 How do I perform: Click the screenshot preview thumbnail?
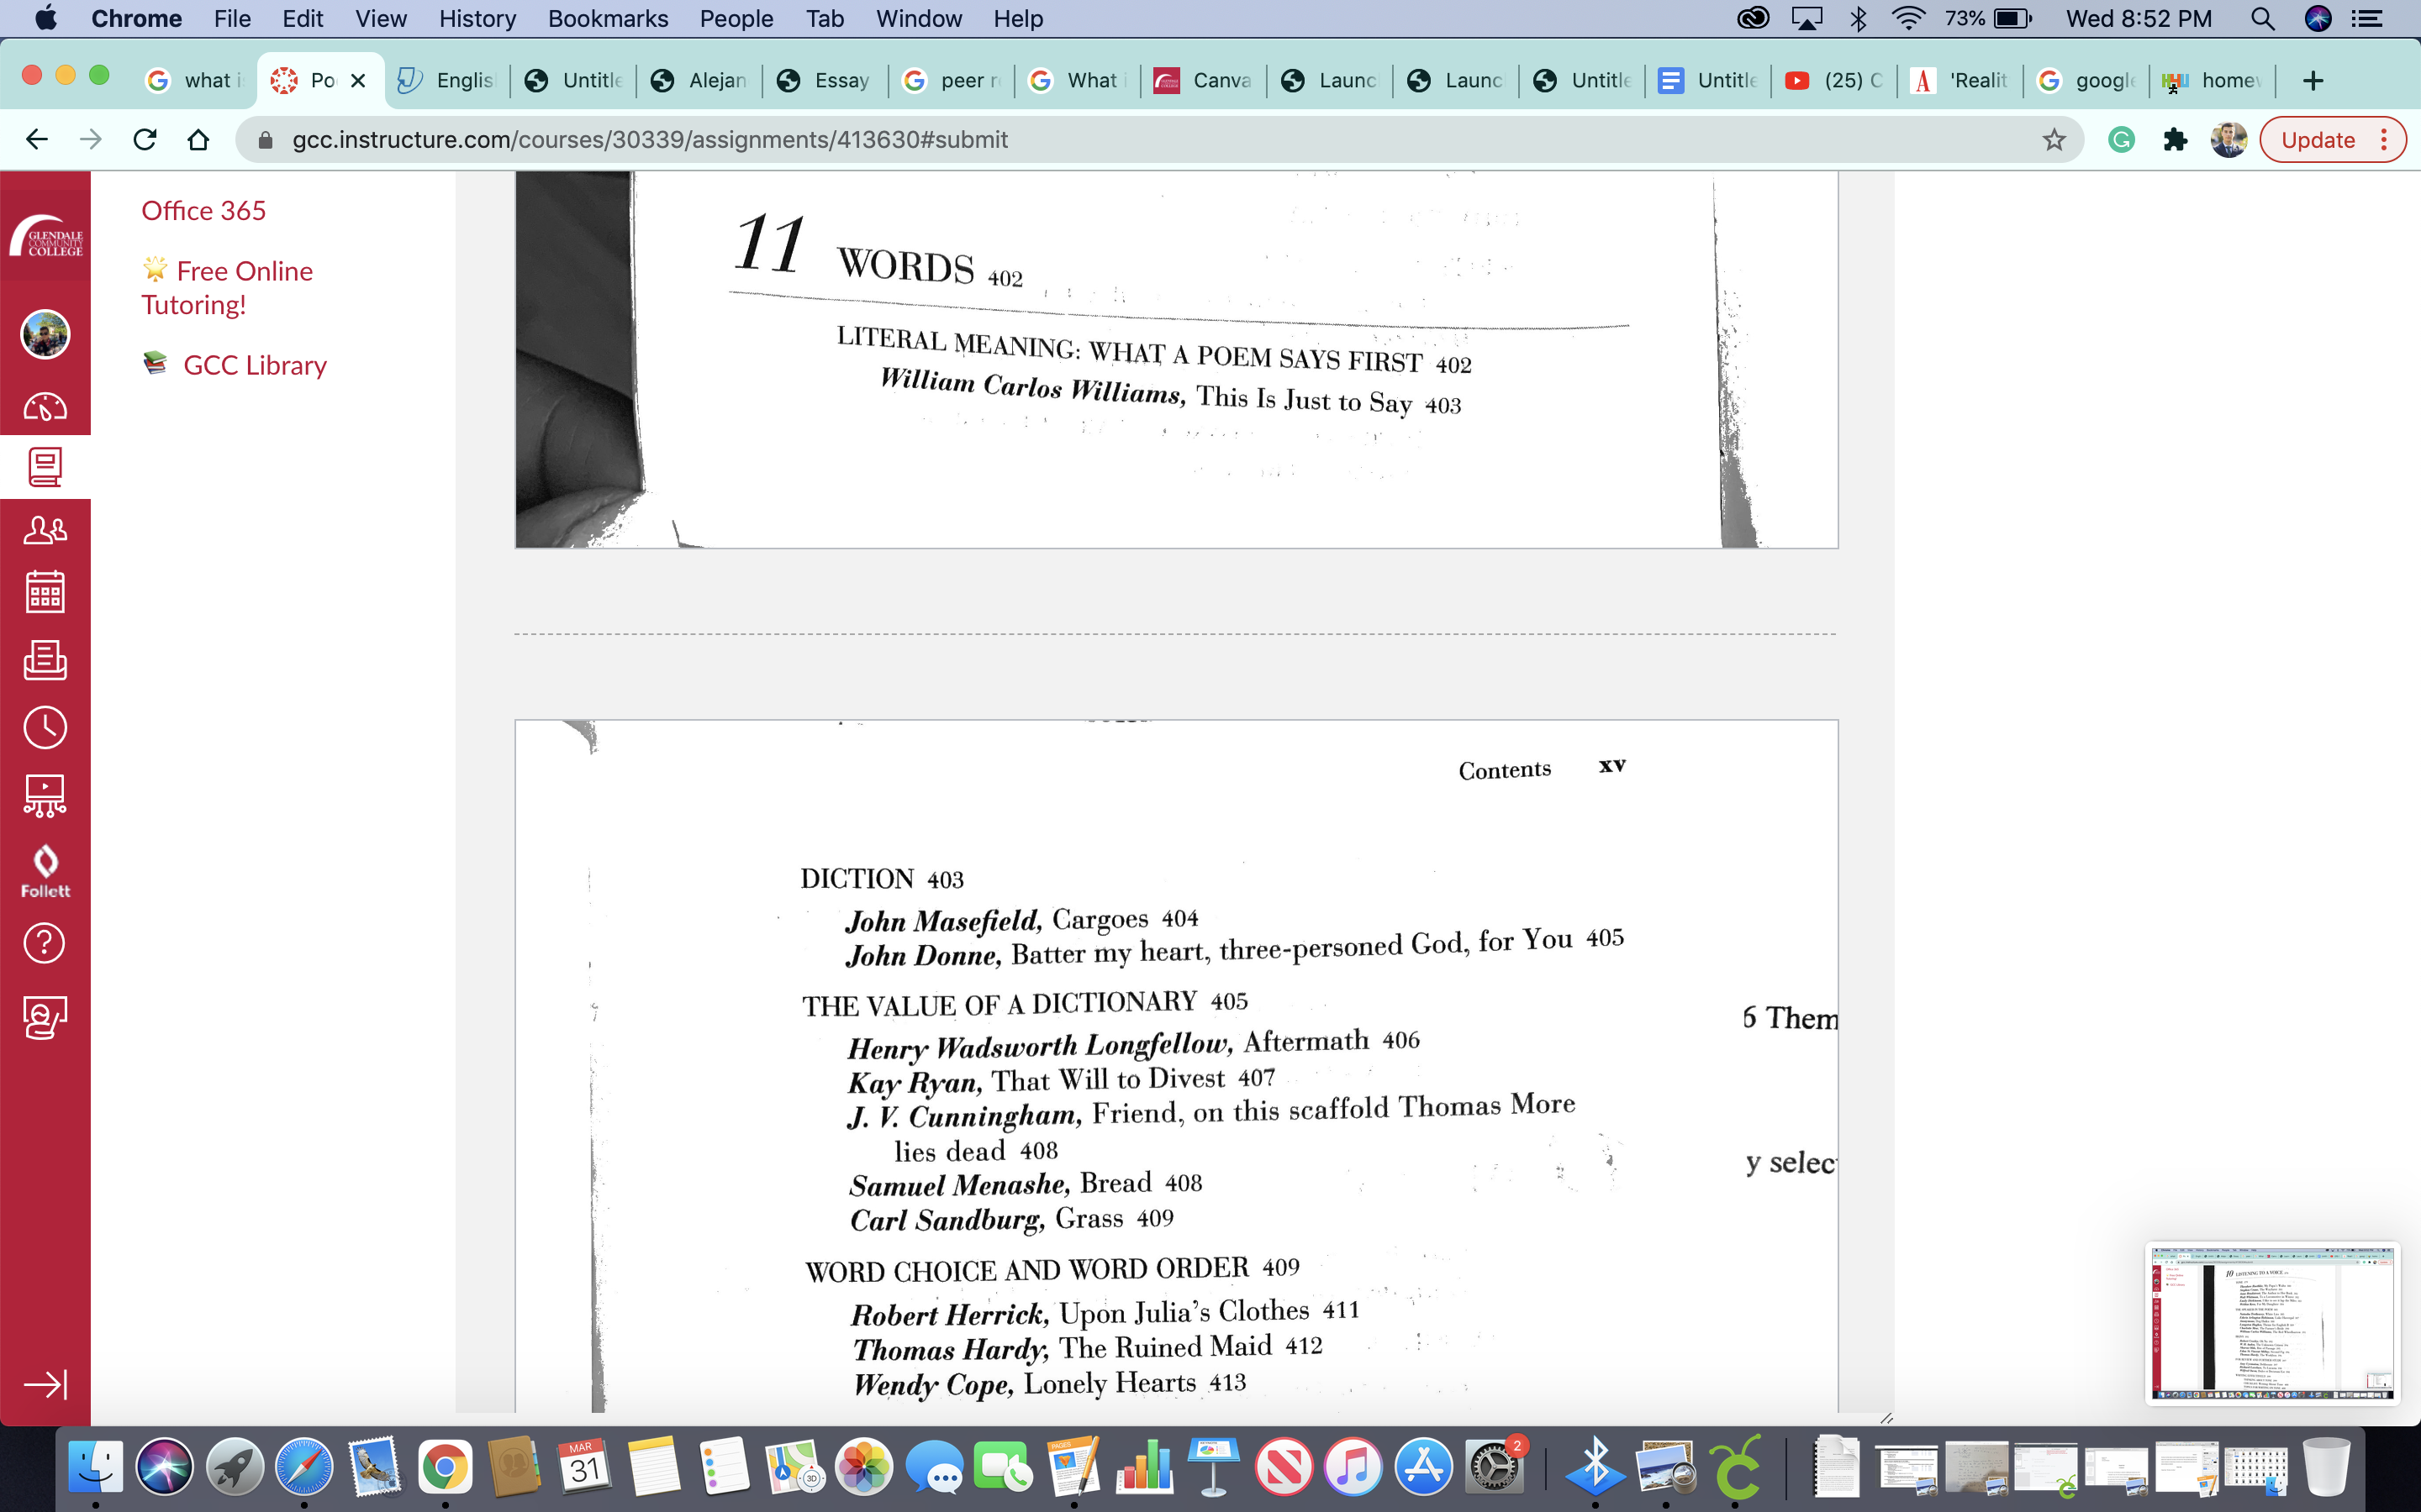(x=2272, y=1322)
